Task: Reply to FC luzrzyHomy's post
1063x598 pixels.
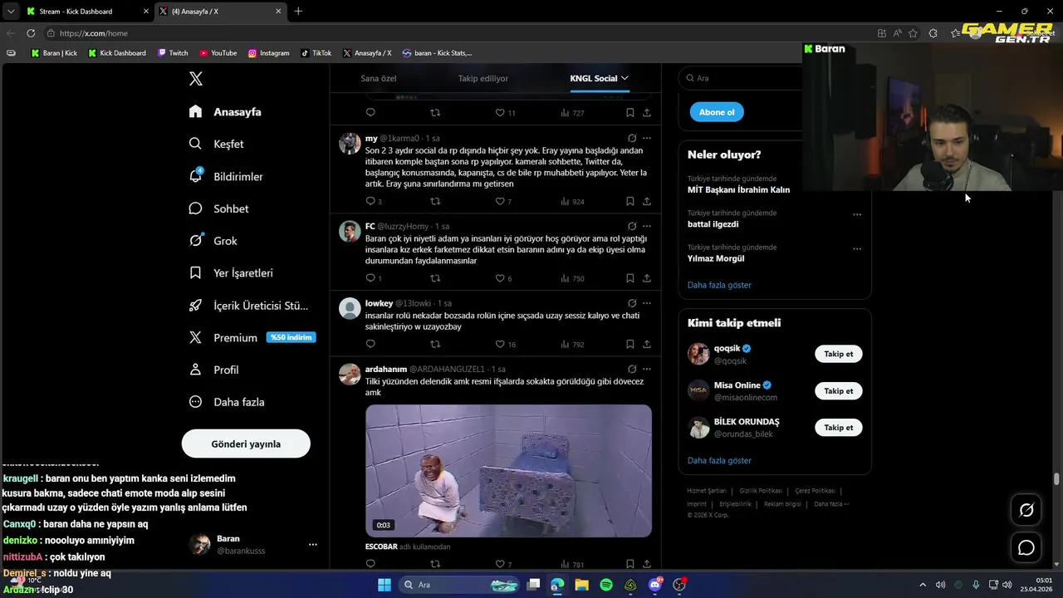Action: (x=370, y=278)
